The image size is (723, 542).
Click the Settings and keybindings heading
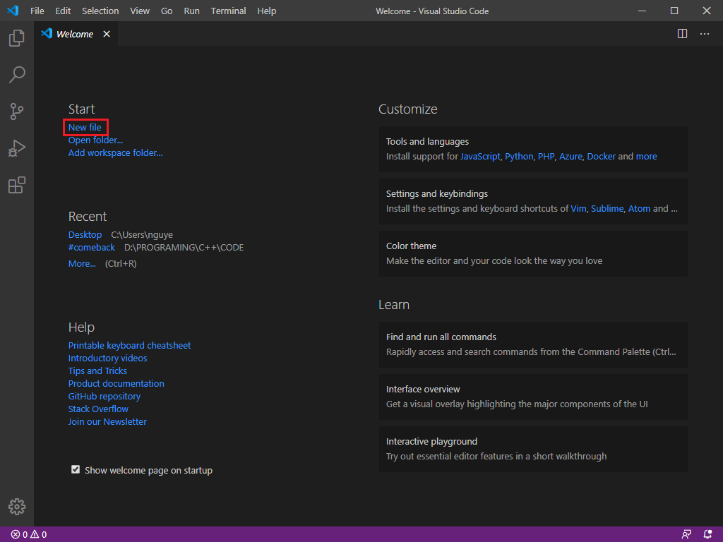(x=436, y=194)
